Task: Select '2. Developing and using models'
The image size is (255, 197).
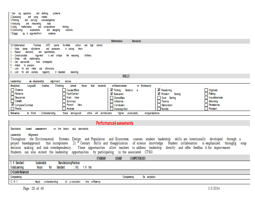Action: [x=29, y=17]
